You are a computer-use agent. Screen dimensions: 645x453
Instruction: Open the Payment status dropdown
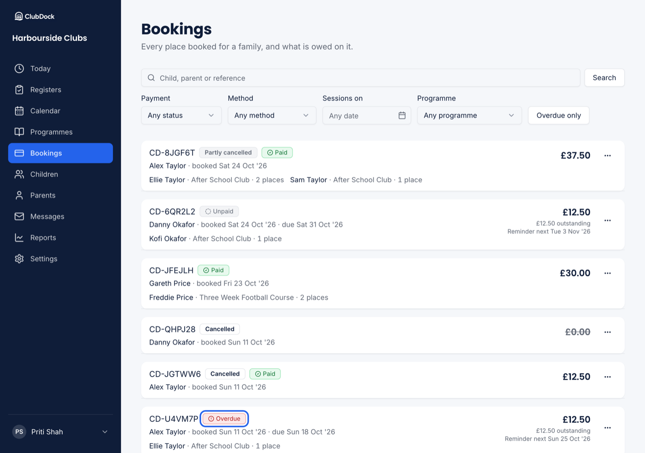tap(182, 116)
